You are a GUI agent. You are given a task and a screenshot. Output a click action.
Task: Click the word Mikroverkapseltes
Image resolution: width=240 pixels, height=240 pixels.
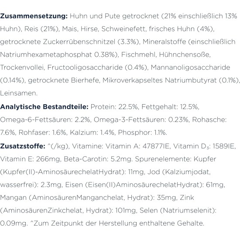point(133,80)
